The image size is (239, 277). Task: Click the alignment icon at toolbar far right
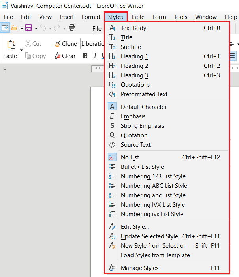[x=232, y=56]
